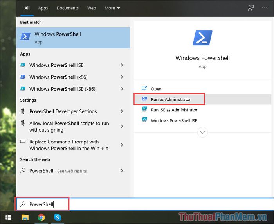This screenshot has height=224, width=274.
Task: Click the large Windows PowerShell icon
Action: [202, 39]
